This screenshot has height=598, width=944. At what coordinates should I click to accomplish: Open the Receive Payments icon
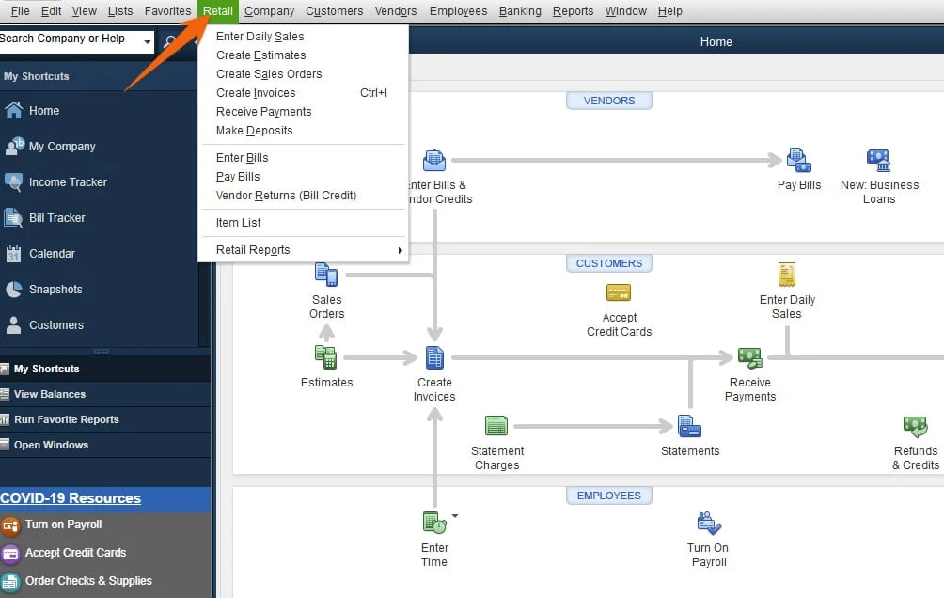[750, 357]
